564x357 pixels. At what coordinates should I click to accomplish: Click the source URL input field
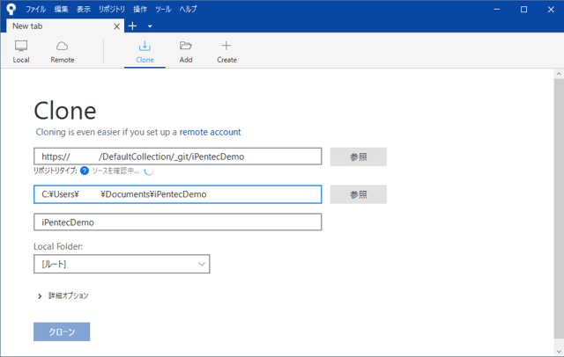[178, 157]
